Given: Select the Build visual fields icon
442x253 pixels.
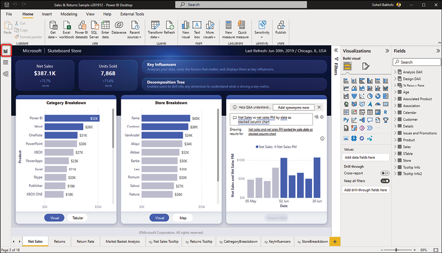Looking at the screenshot, I should [348, 67].
